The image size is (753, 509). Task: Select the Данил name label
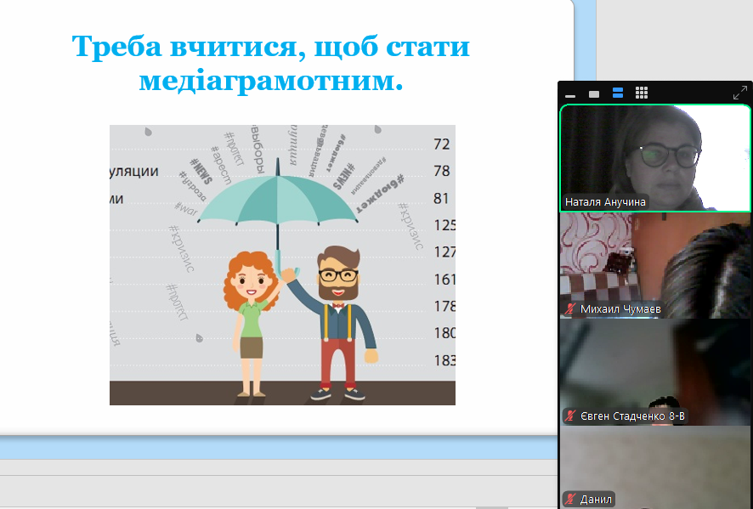coord(596,500)
